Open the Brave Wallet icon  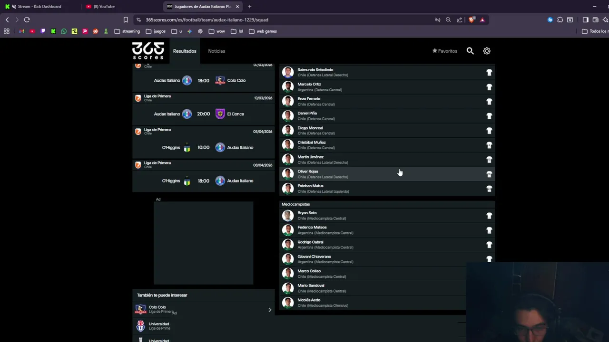click(x=595, y=20)
